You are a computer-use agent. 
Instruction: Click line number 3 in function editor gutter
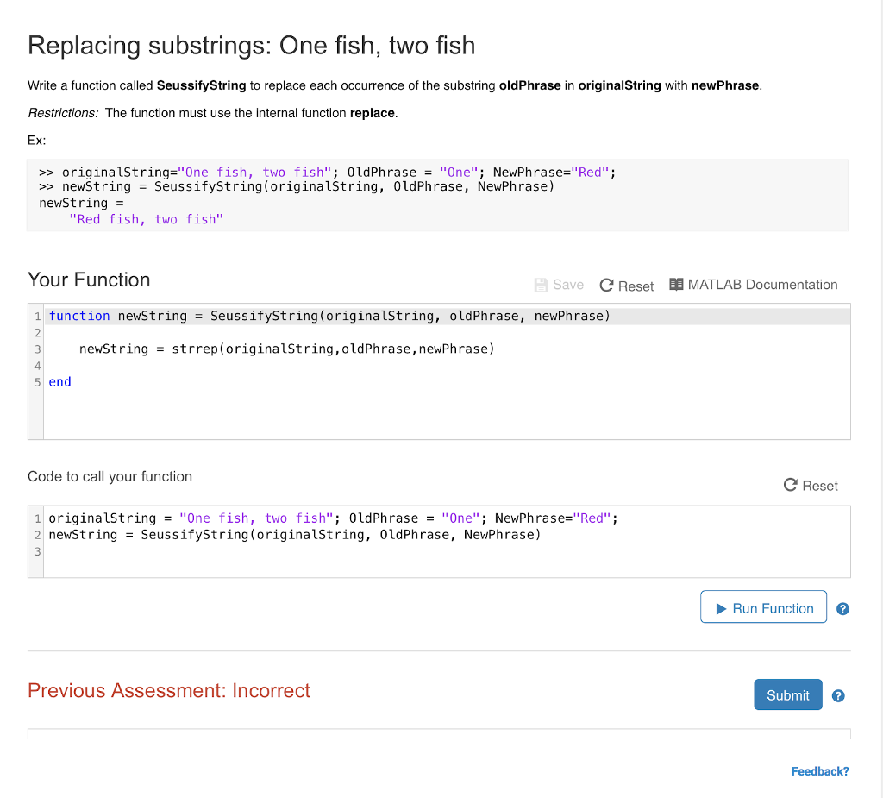37,349
